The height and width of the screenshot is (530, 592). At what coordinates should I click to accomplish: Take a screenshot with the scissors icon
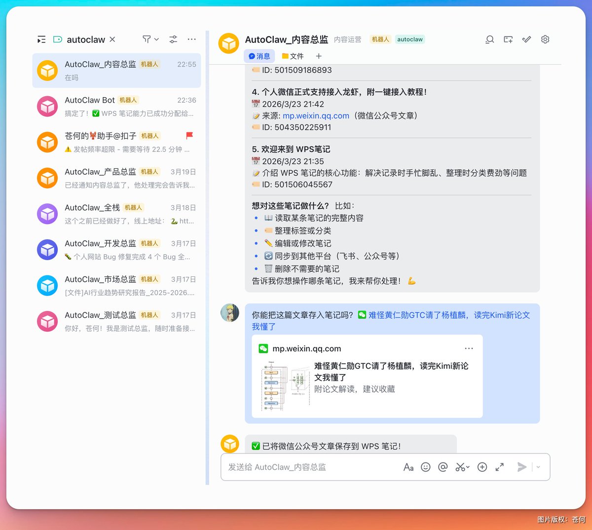[x=459, y=467]
